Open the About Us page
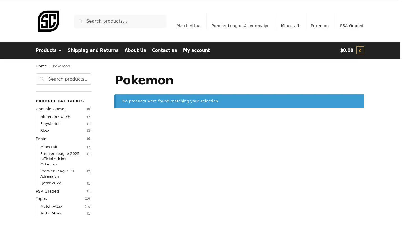Screen dimensions: 404x252 click(135, 50)
